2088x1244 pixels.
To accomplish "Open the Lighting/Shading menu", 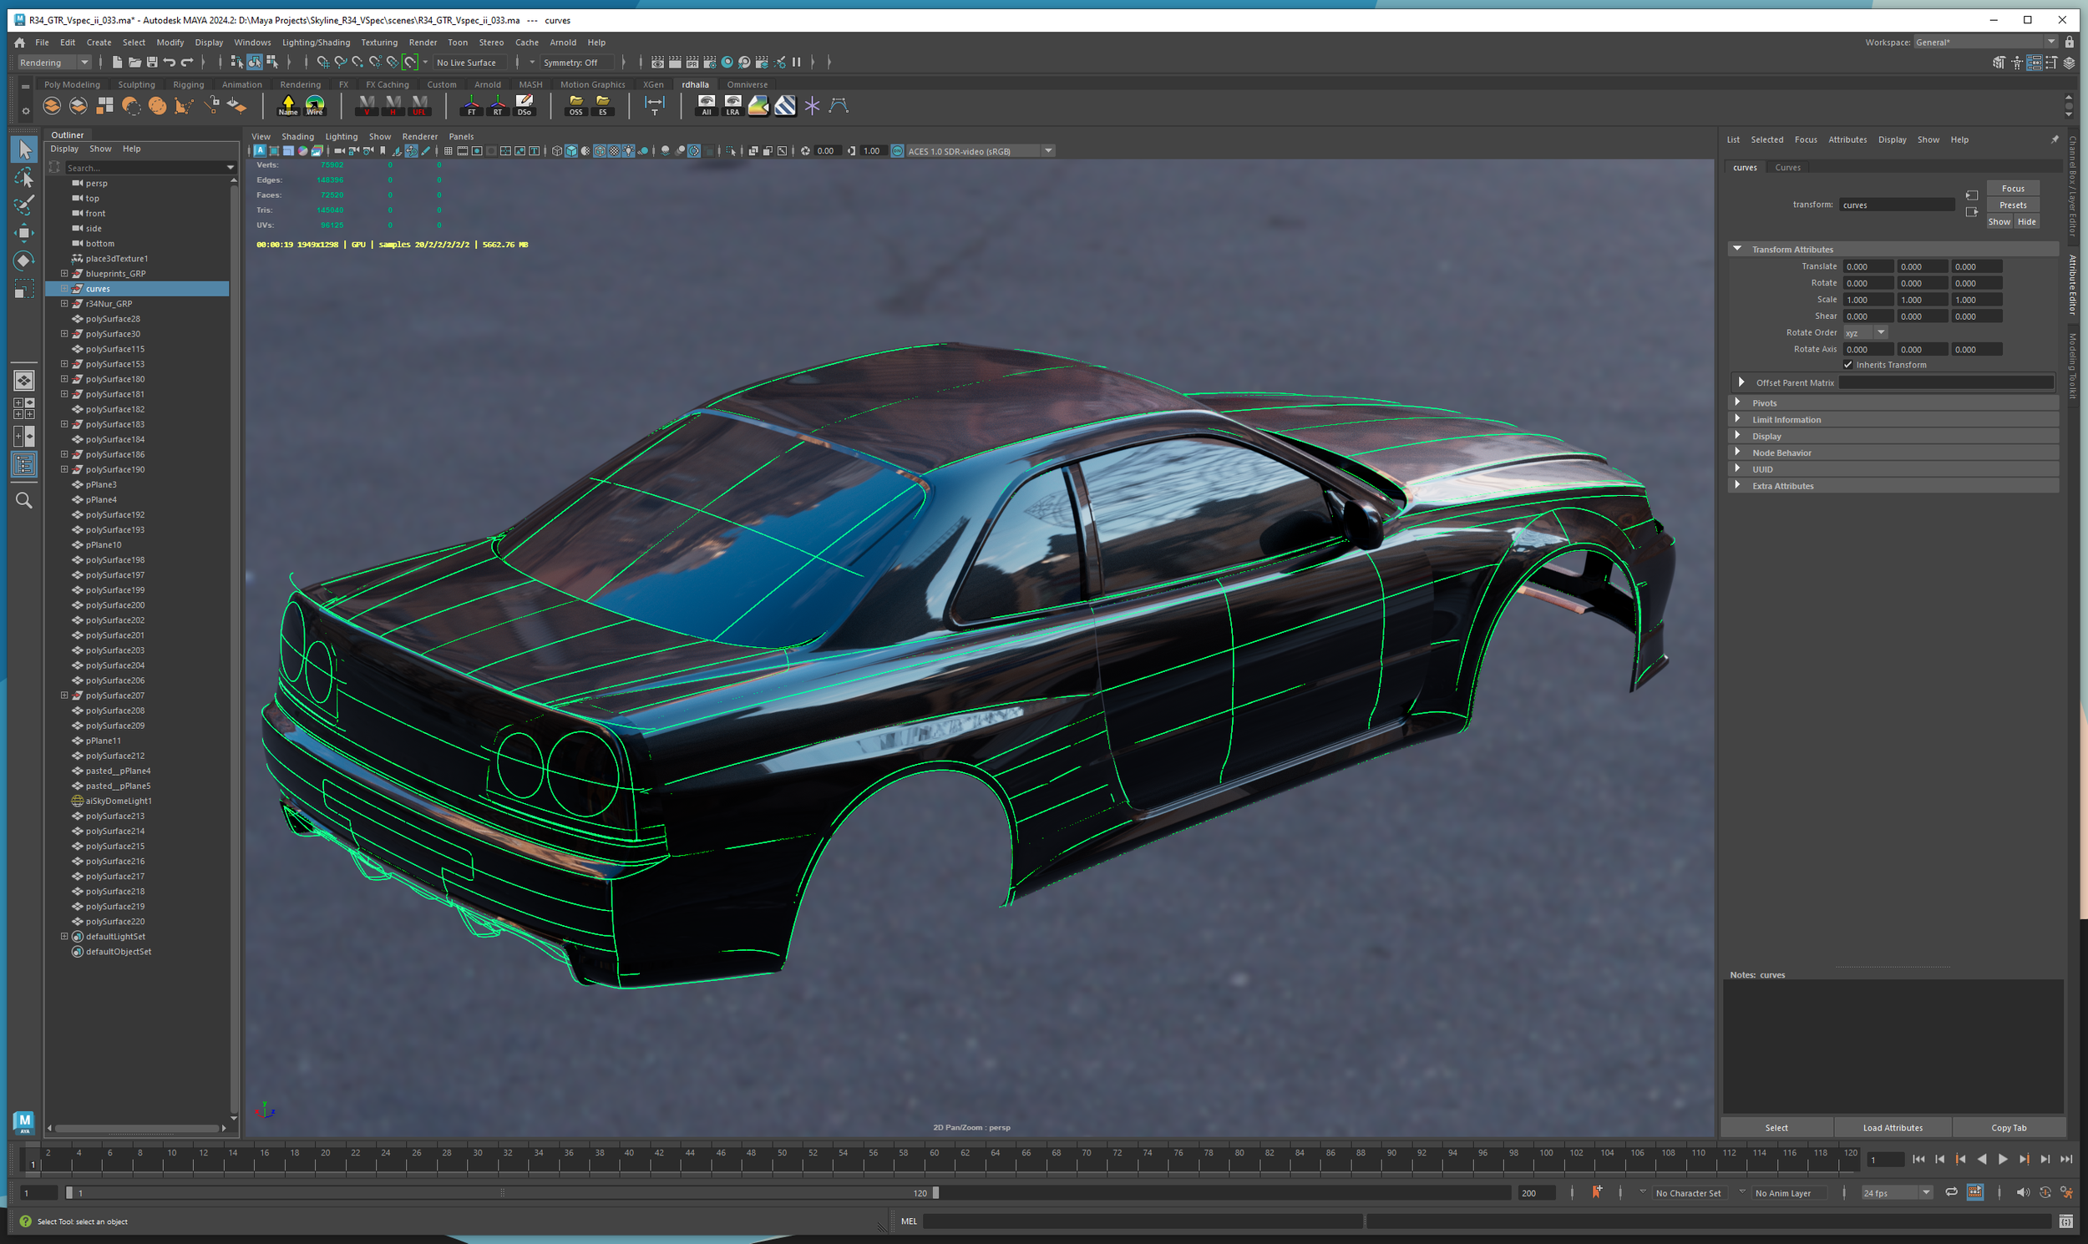I will (x=316, y=42).
